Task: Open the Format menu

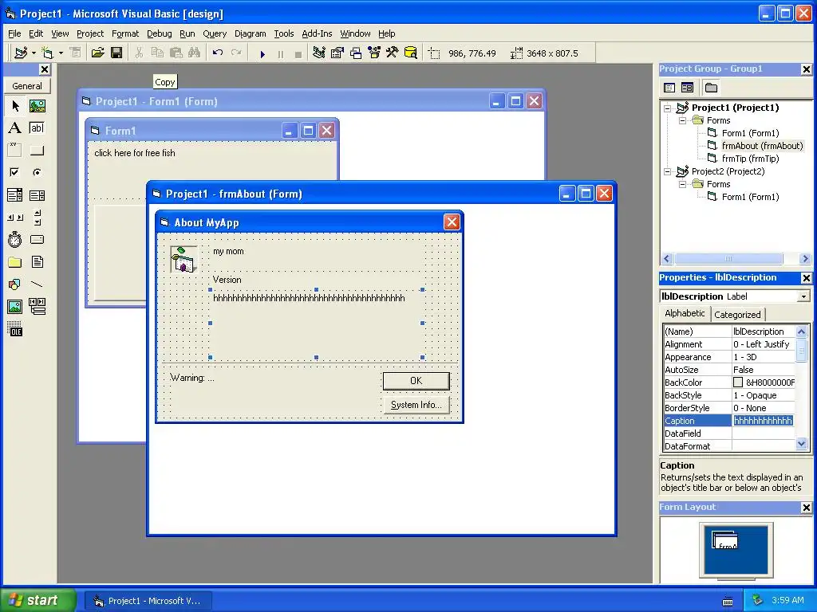Action: point(125,33)
